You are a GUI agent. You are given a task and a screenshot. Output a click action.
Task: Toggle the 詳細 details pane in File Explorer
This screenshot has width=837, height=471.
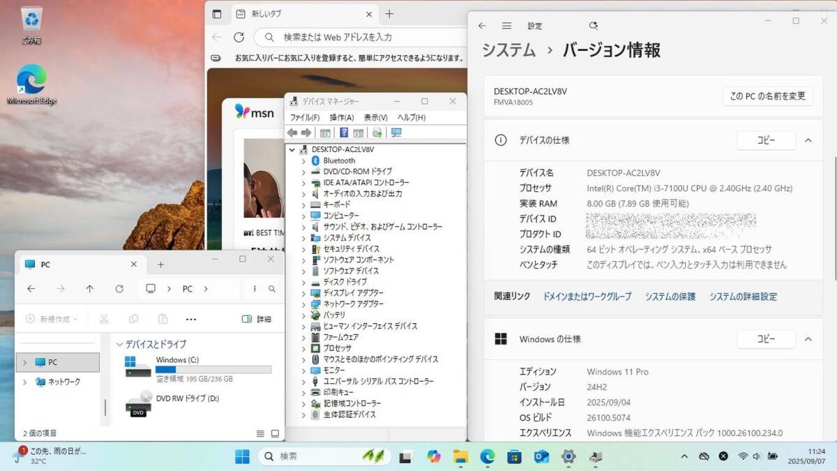tap(257, 319)
